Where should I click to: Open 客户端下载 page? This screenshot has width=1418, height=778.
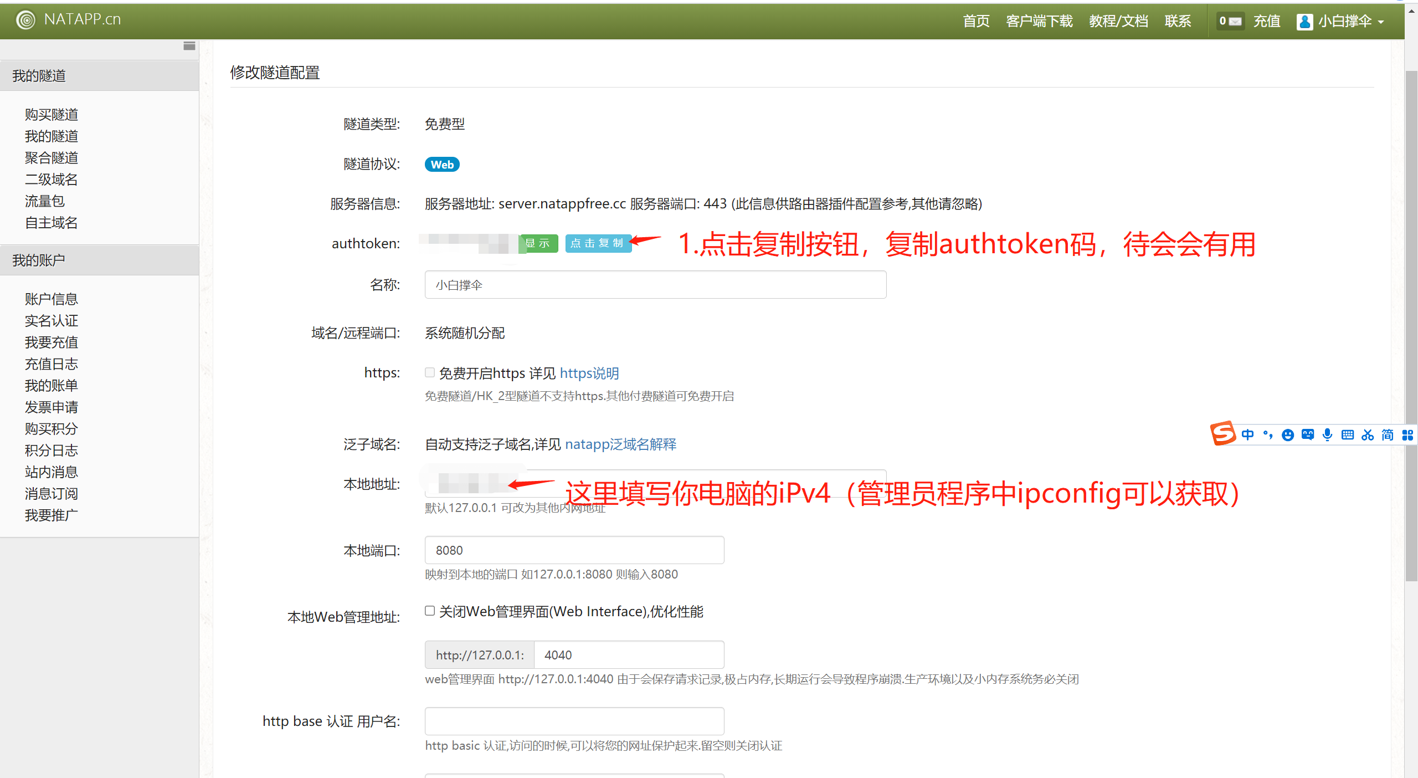1039,22
